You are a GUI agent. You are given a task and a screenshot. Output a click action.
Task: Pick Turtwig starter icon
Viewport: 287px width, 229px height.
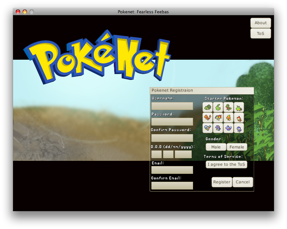pyautogui.click(x=239, y=107)
